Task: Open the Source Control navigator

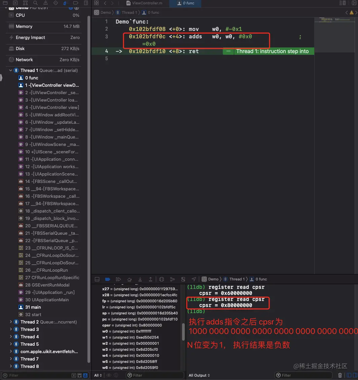Action: [x=15, y=3]
